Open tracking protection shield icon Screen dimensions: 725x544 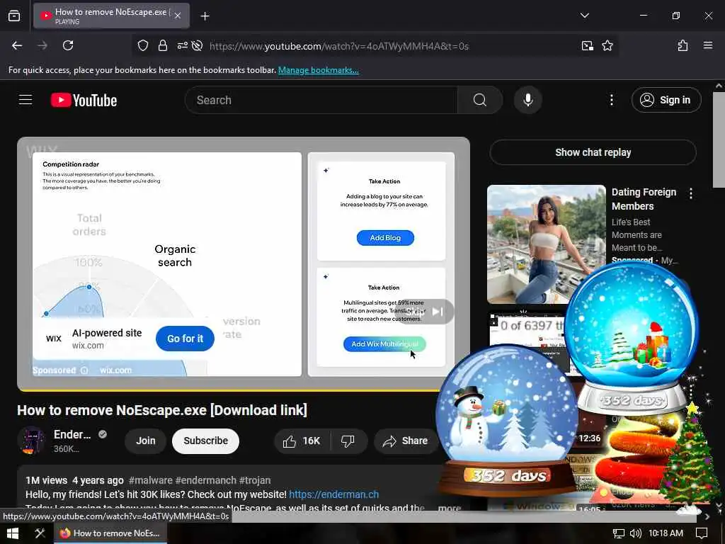point(143,46)
